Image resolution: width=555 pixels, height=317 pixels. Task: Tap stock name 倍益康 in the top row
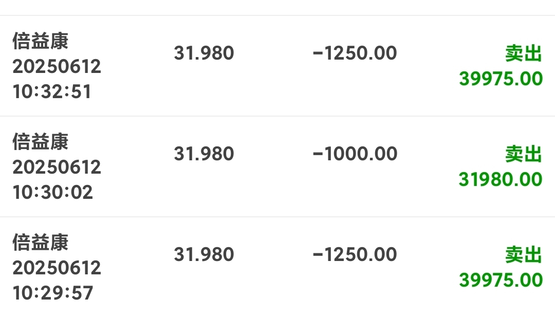(x=41, y=41)
